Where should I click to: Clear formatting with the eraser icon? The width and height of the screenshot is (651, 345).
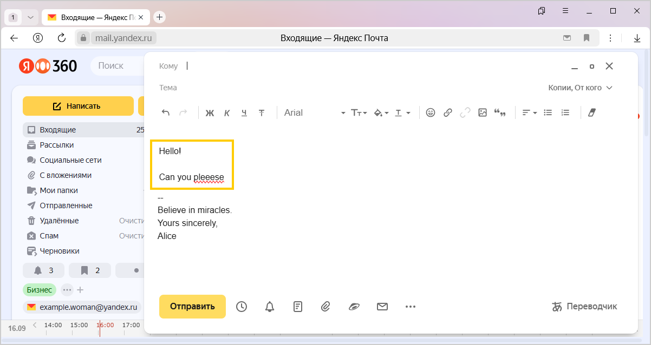[591, 113]
